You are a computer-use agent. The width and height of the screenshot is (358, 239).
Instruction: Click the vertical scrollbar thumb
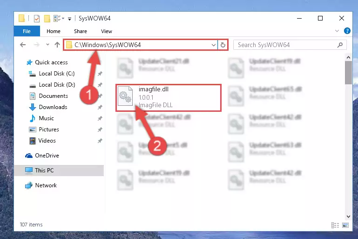click(348, 73)
